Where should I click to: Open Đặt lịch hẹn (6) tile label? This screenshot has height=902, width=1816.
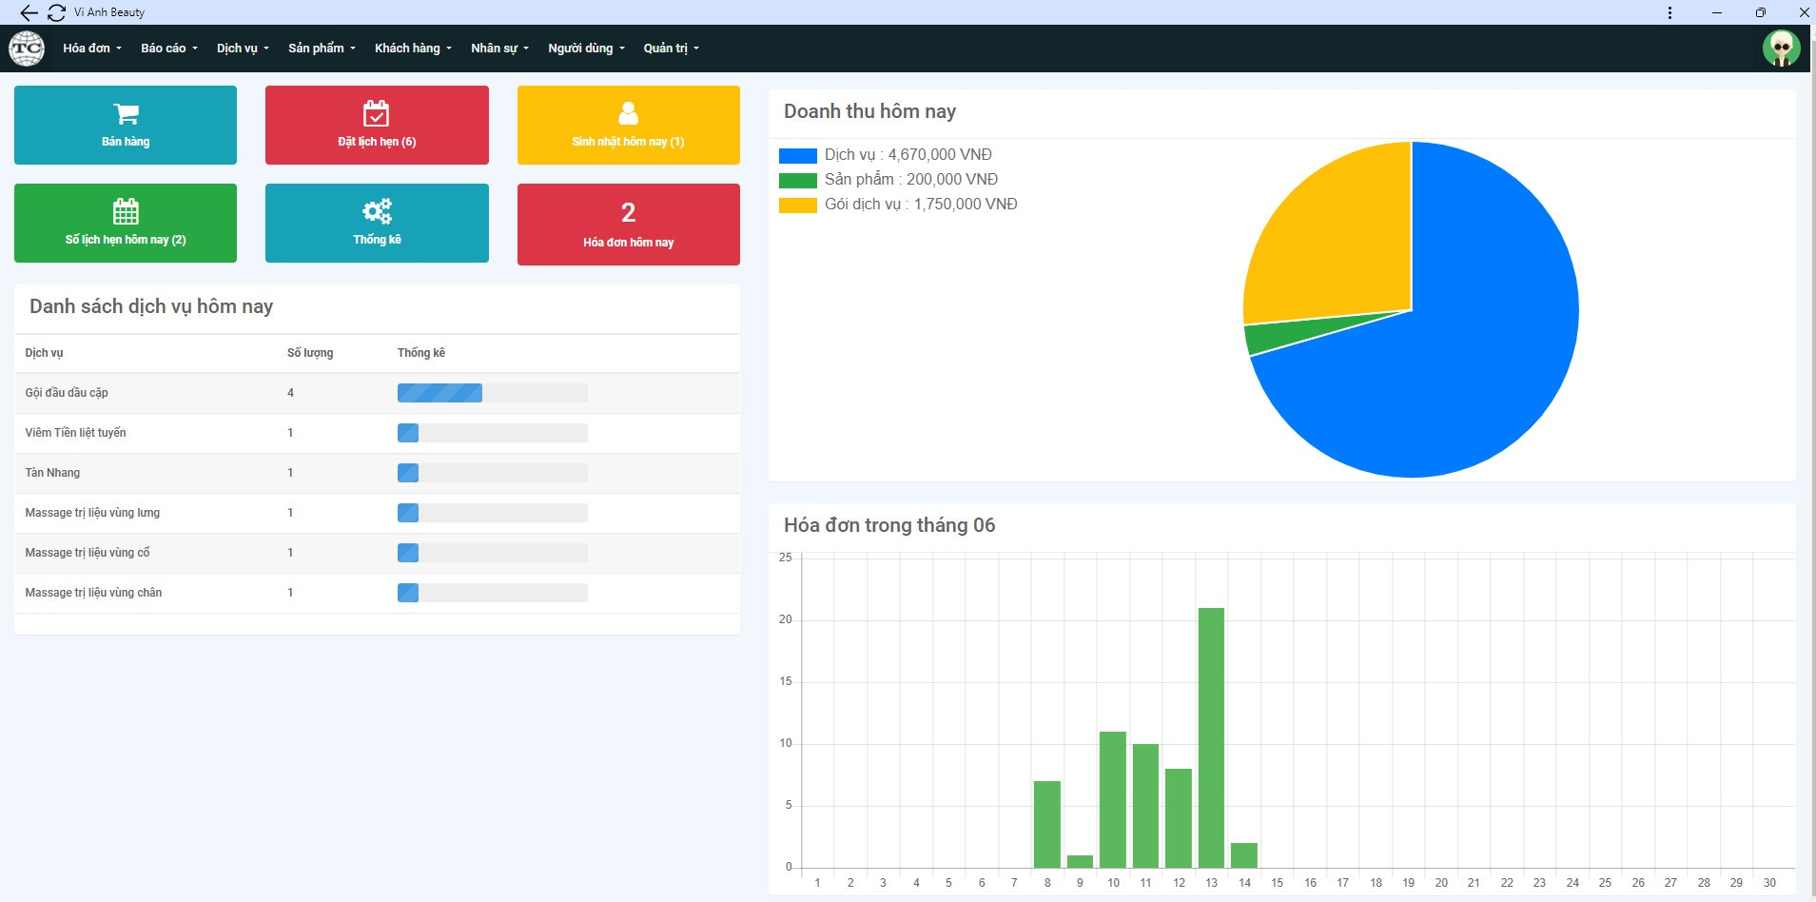377,142
